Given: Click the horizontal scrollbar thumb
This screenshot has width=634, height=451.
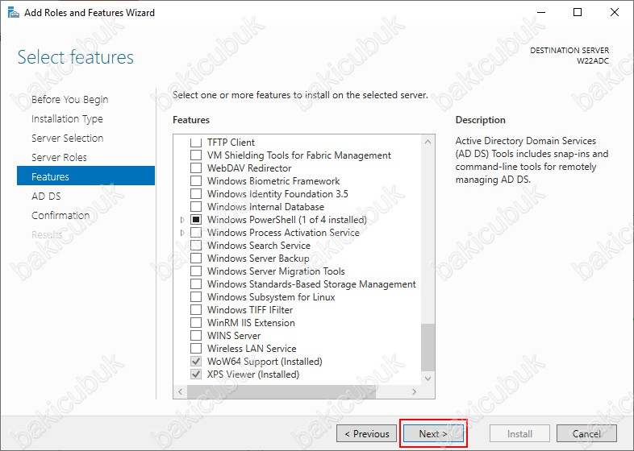Looking at the screenshot, I should (x=282, y=391).
